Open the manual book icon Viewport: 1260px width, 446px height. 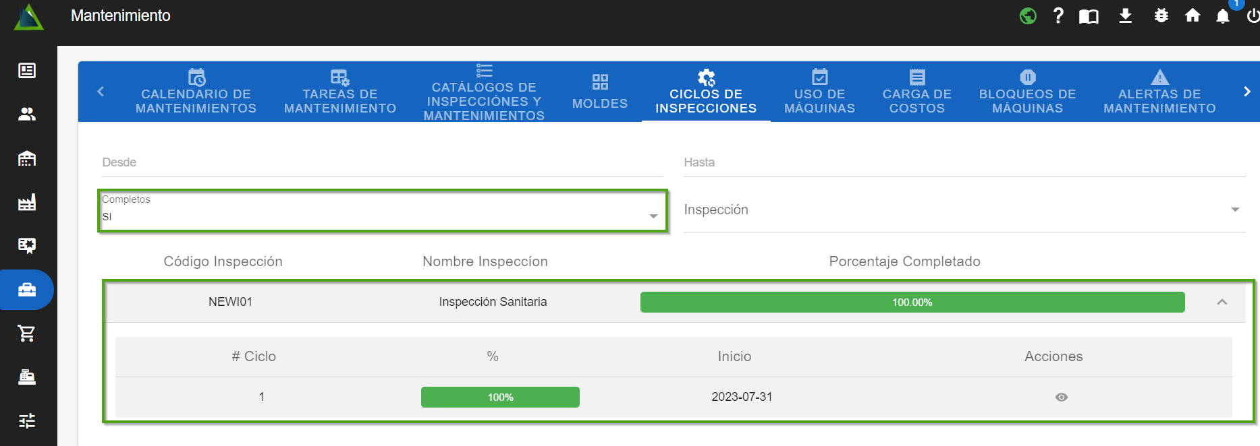[x=1089, y=16]
